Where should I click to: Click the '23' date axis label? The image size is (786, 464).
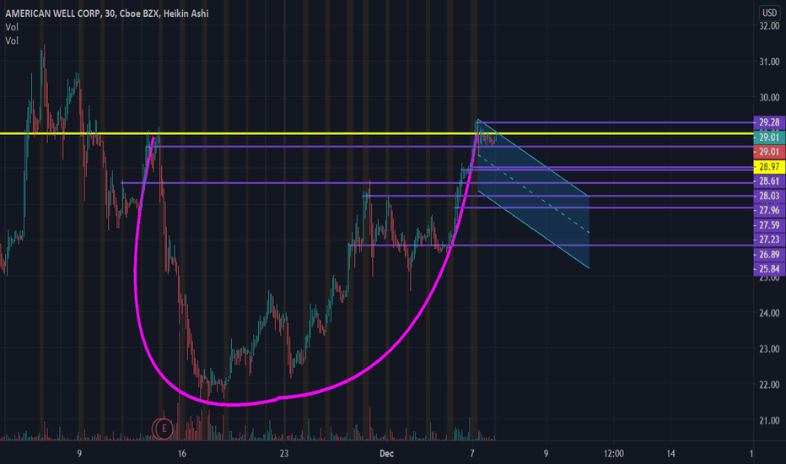[284, 454]
